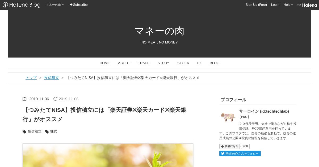Go to Login

275,5
